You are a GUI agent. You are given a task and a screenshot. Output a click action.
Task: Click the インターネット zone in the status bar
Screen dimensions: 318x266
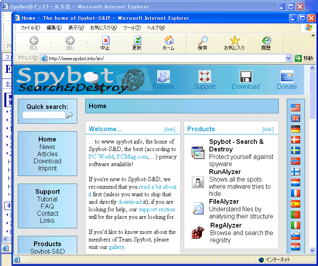[274, 260]
